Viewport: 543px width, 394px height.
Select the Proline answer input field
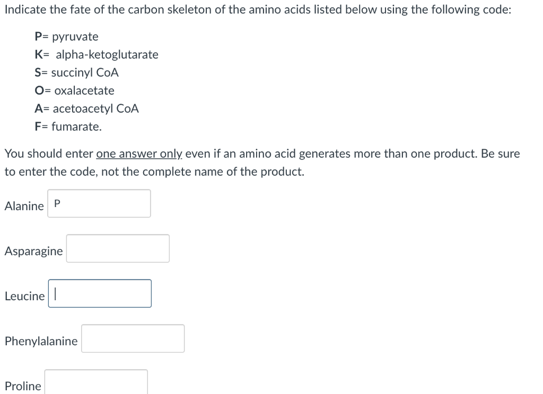coord(96,382)
